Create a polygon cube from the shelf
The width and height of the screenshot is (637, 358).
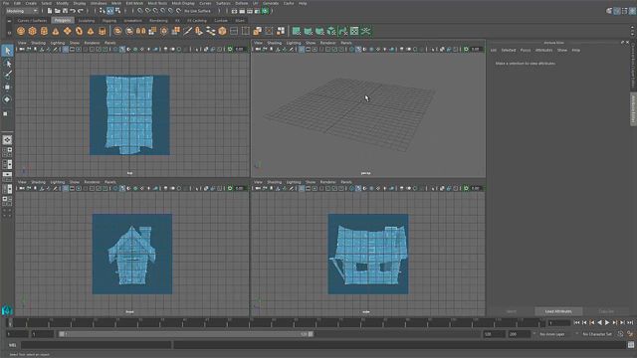(33, 31)
